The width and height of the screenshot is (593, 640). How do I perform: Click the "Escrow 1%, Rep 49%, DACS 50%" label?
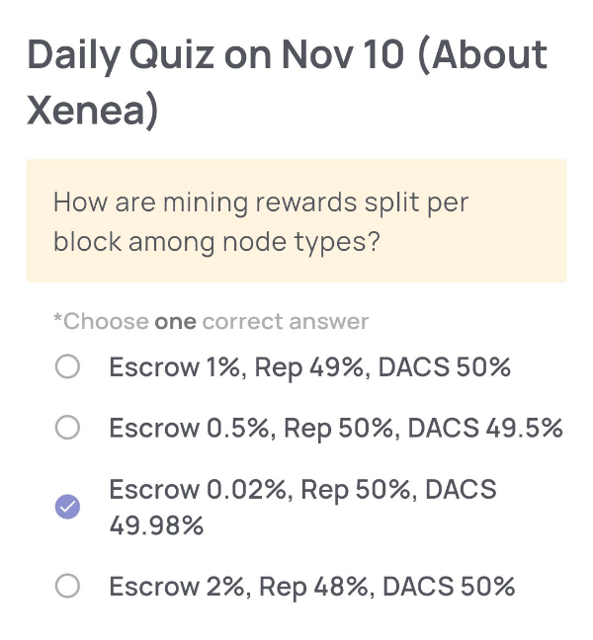[309, 368]
